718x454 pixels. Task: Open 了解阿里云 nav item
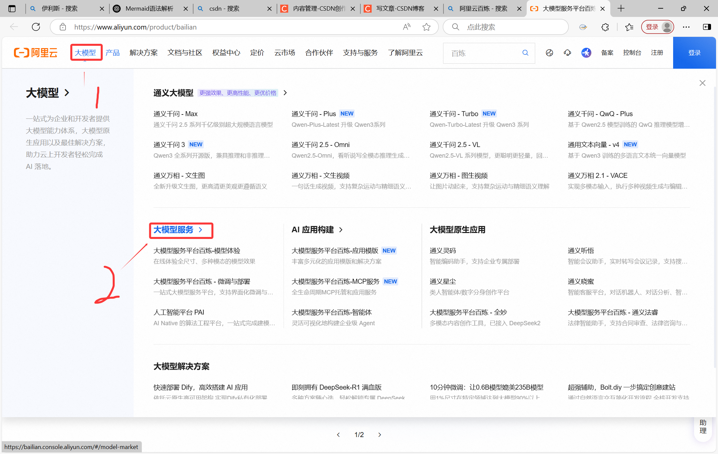(406, 53)
